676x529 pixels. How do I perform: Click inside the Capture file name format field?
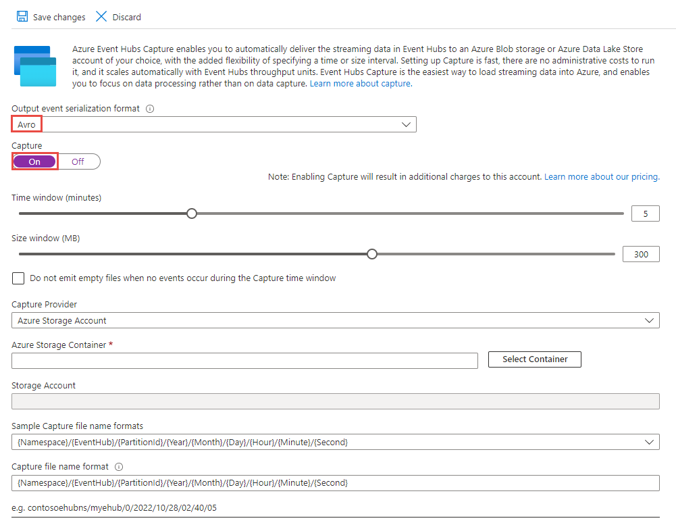[x=270, y=482]
